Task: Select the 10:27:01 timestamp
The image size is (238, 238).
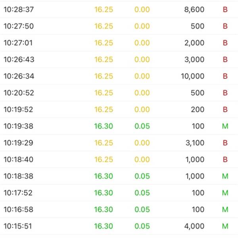Action: pyautogui.click(x=18, y=43)
